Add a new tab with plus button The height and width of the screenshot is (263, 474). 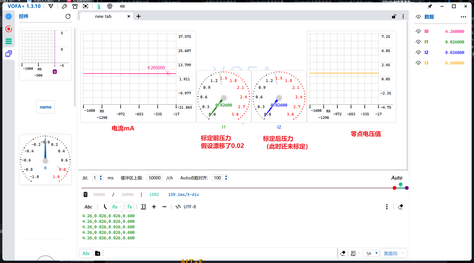139,16
